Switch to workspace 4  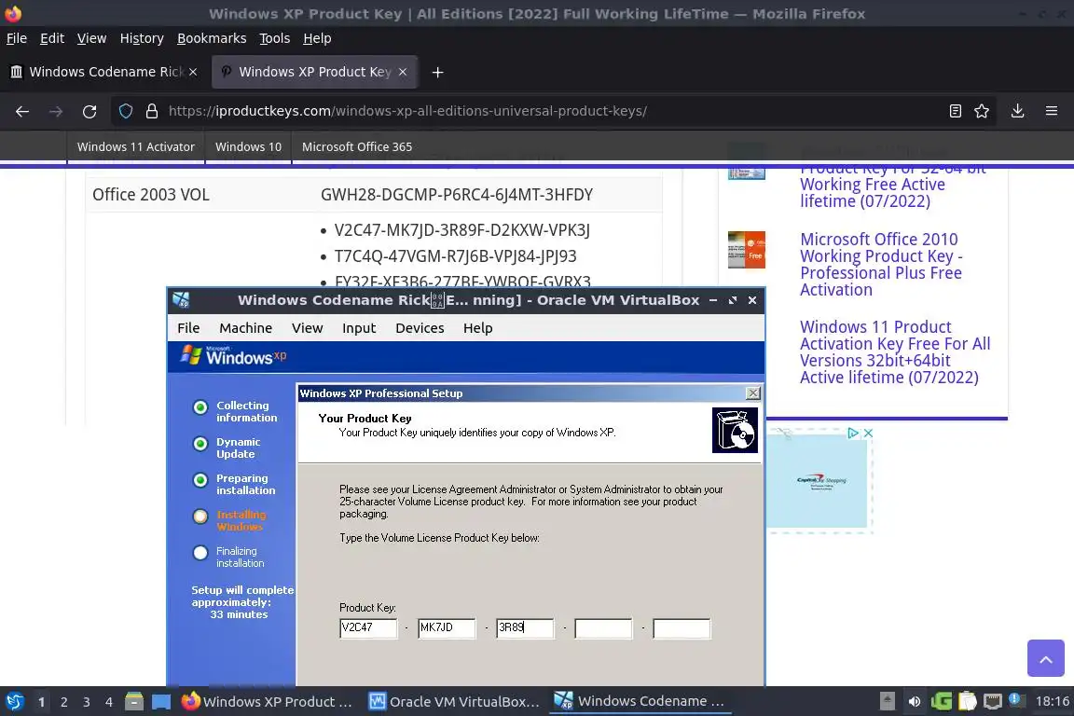[109, 702]
